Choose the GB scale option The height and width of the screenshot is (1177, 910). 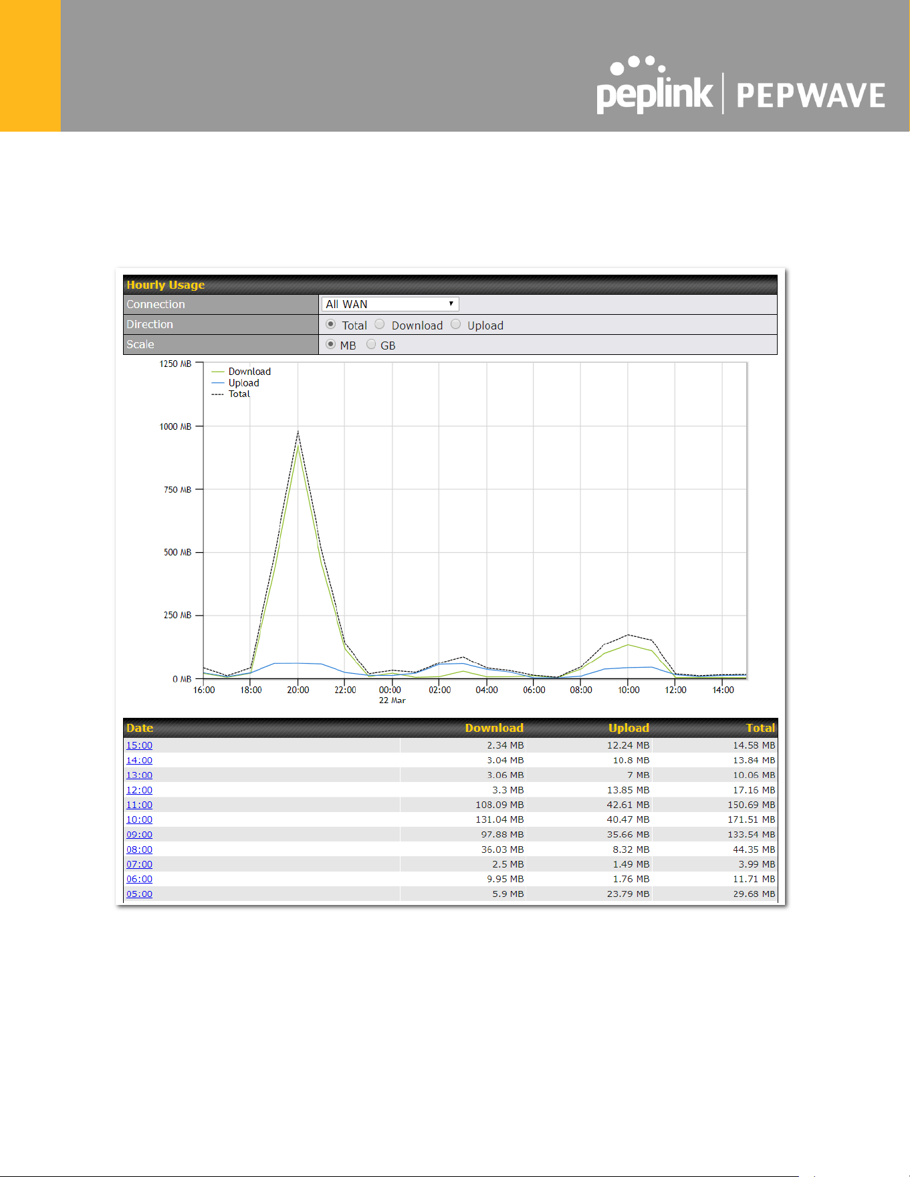(x=371, y=344)
